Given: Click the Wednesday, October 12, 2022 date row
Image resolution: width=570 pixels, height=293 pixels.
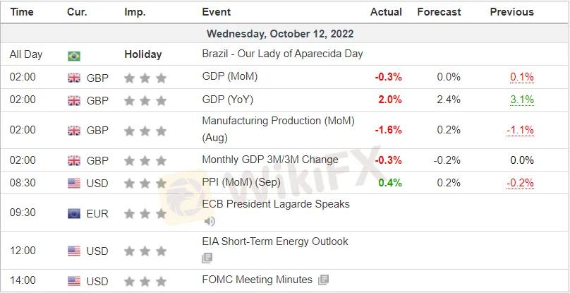Looking at the screenshot, I should [280, 33].
